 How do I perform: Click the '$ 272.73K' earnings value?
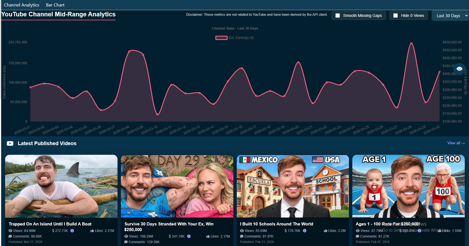60,231
